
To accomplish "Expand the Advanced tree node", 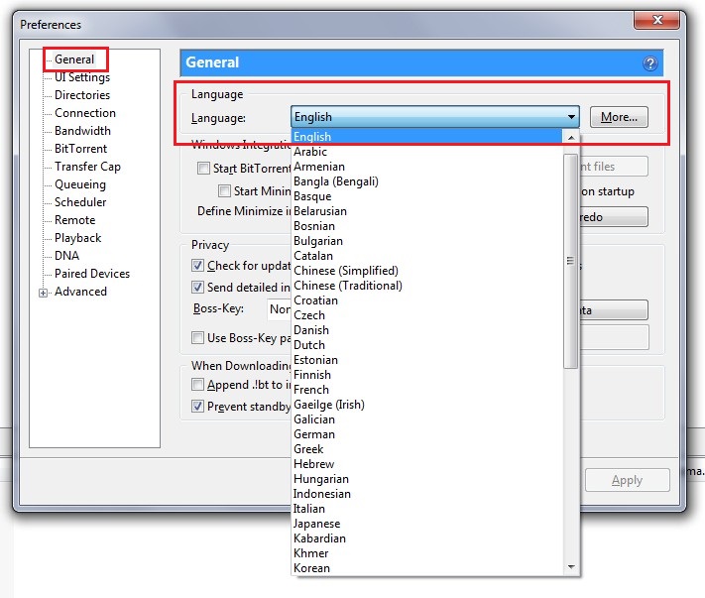I will click(44, 294).
